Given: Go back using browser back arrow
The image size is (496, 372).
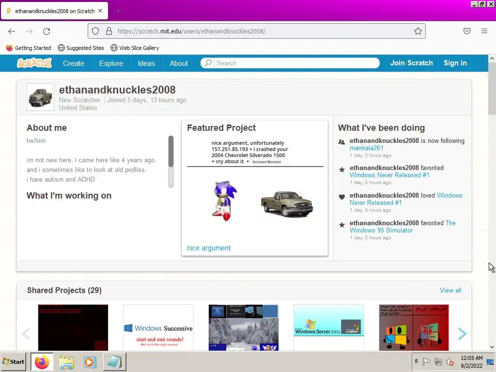Looking at the screenshot, I should coord(12,31).
